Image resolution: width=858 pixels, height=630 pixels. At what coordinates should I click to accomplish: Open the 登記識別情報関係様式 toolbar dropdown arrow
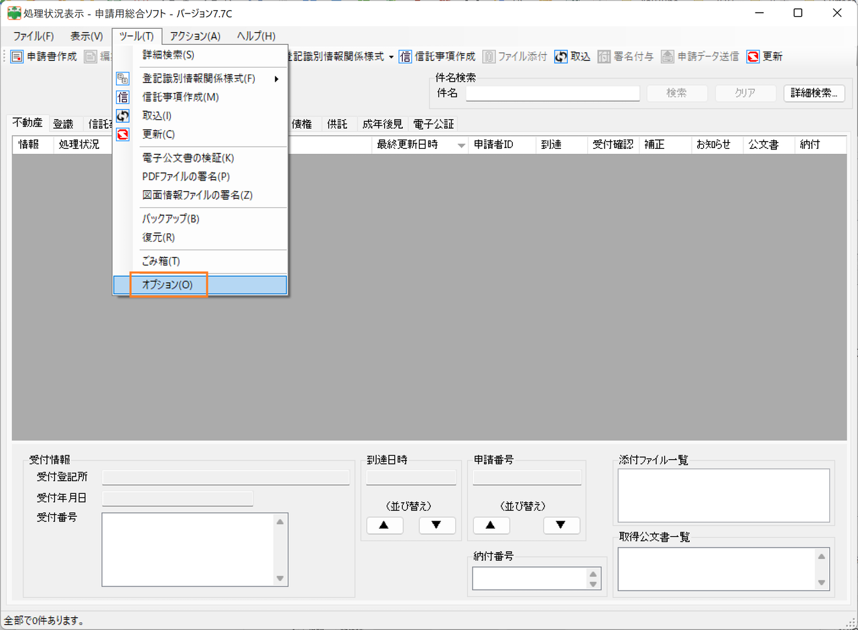pyautogui.click(x=391, y=57)
